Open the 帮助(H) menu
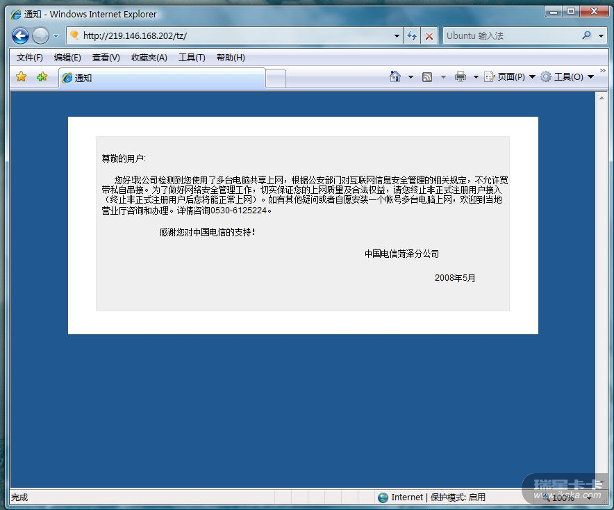Screen dimensions: 614x510 point(231,58)
